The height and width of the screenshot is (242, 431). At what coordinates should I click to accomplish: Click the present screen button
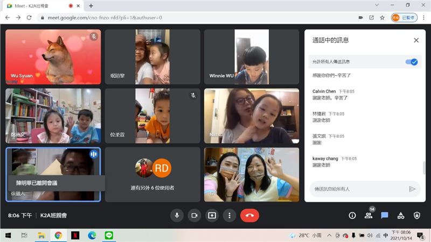[212, 215]
